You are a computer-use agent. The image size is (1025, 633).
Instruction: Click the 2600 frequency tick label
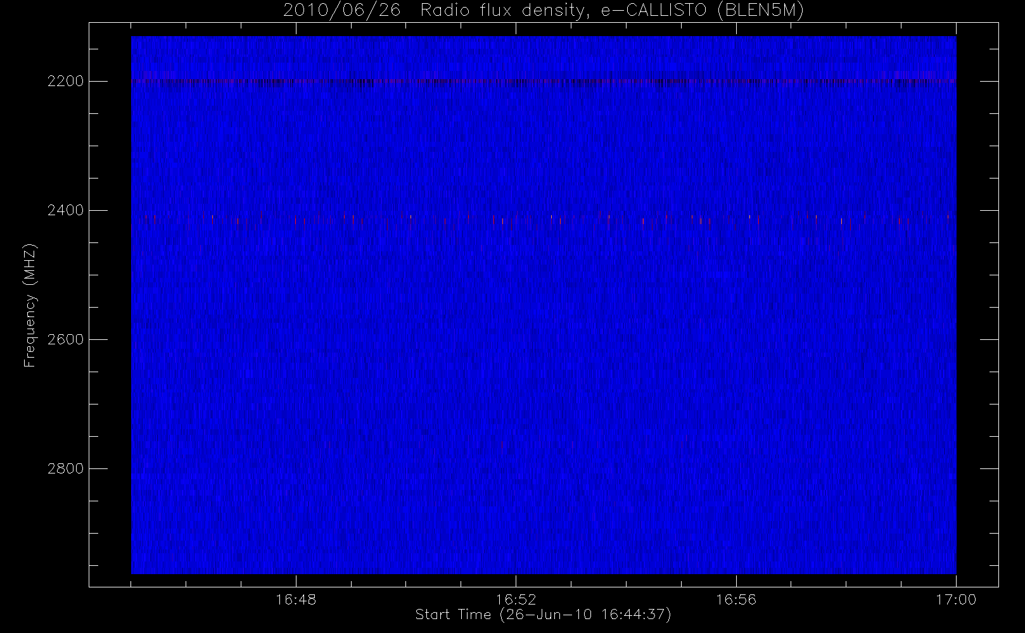[65, 340]
